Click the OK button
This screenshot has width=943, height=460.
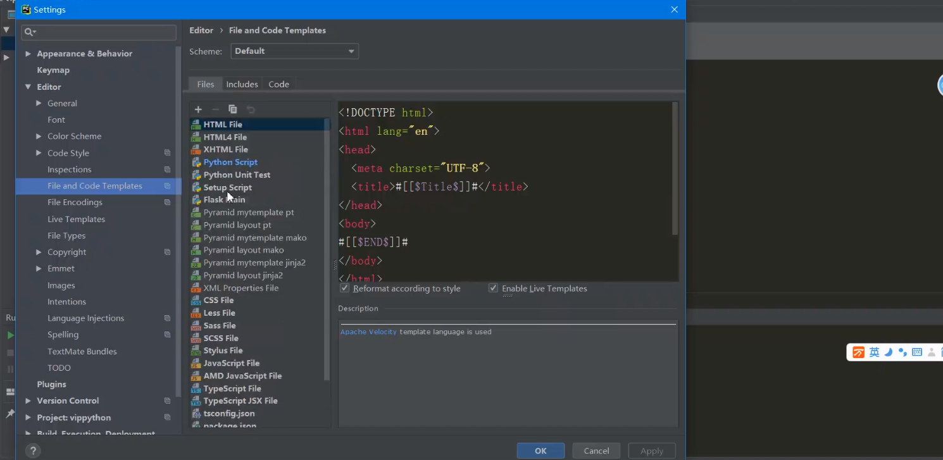(540, 451)
